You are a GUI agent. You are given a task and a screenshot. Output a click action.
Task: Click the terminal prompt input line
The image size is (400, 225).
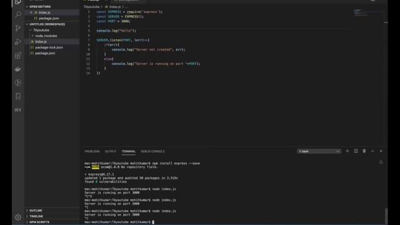(119, 222)
